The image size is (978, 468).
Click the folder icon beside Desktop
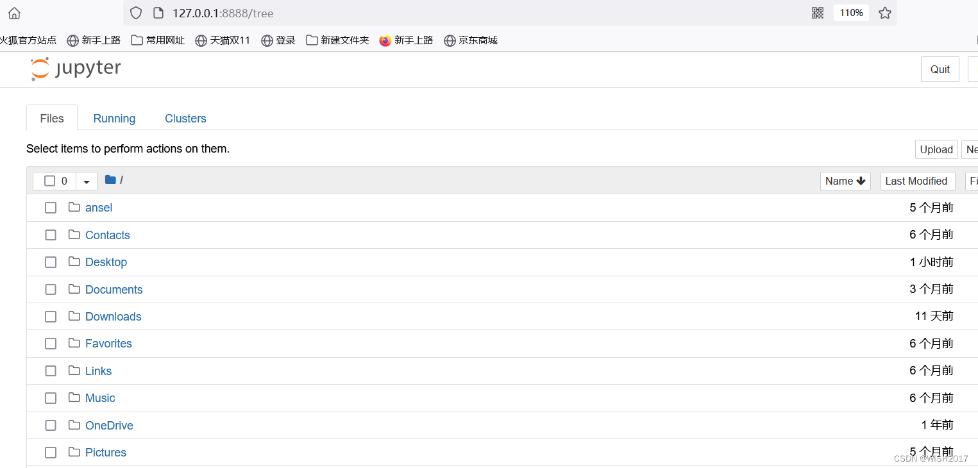pos(74,262)
